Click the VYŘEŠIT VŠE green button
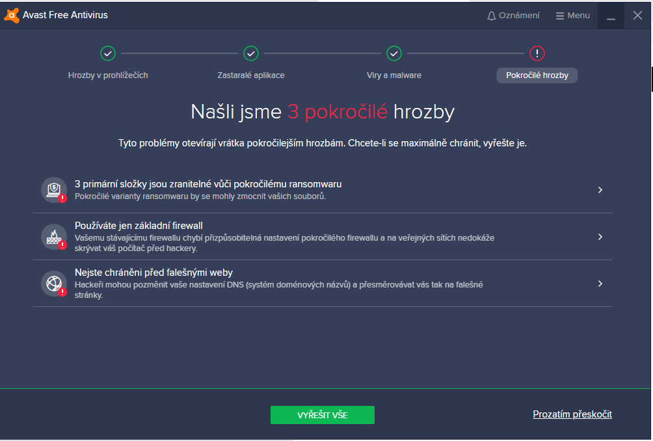The width and height of the screenshot is (653, 441). pyautogui.click(x=323, y=415)
